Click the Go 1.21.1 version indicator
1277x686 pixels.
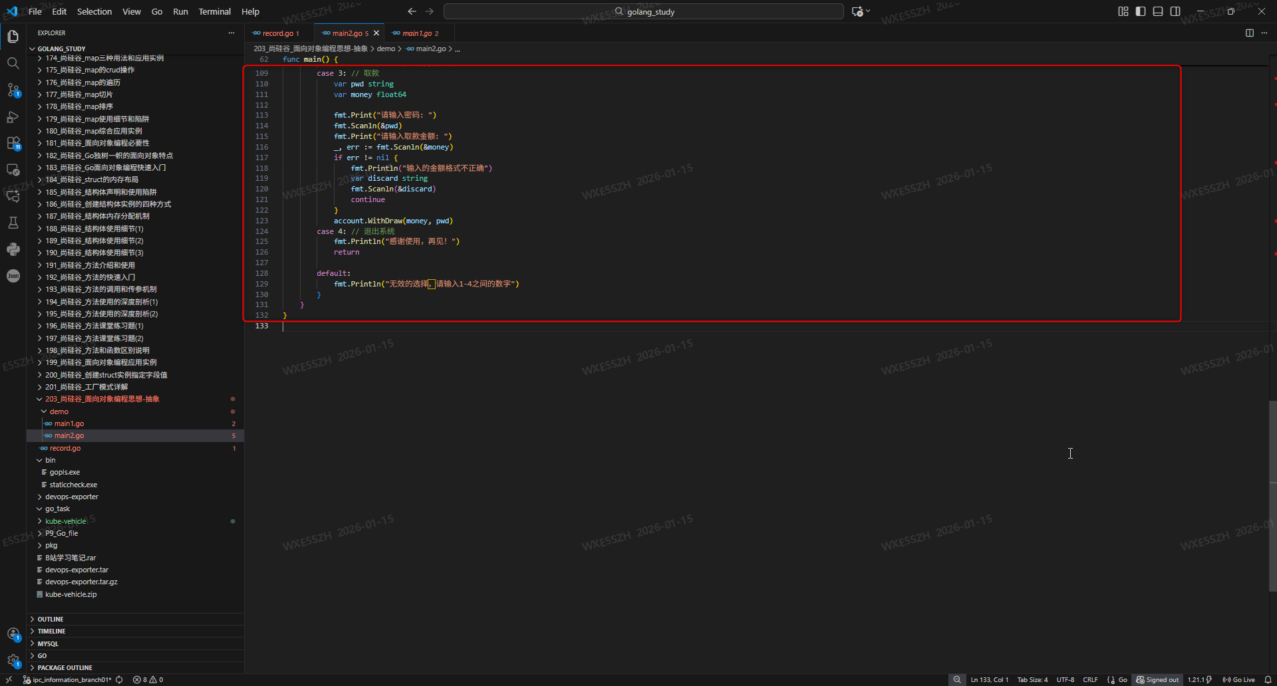[1200, 679]
